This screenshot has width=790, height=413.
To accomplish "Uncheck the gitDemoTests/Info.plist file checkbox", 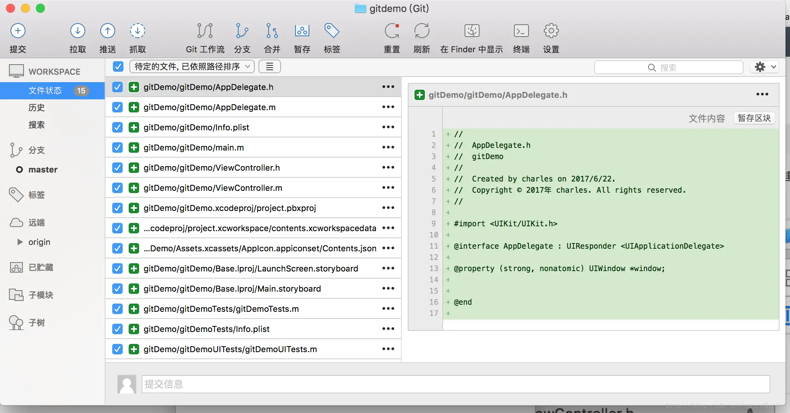I will coord(117,329).
